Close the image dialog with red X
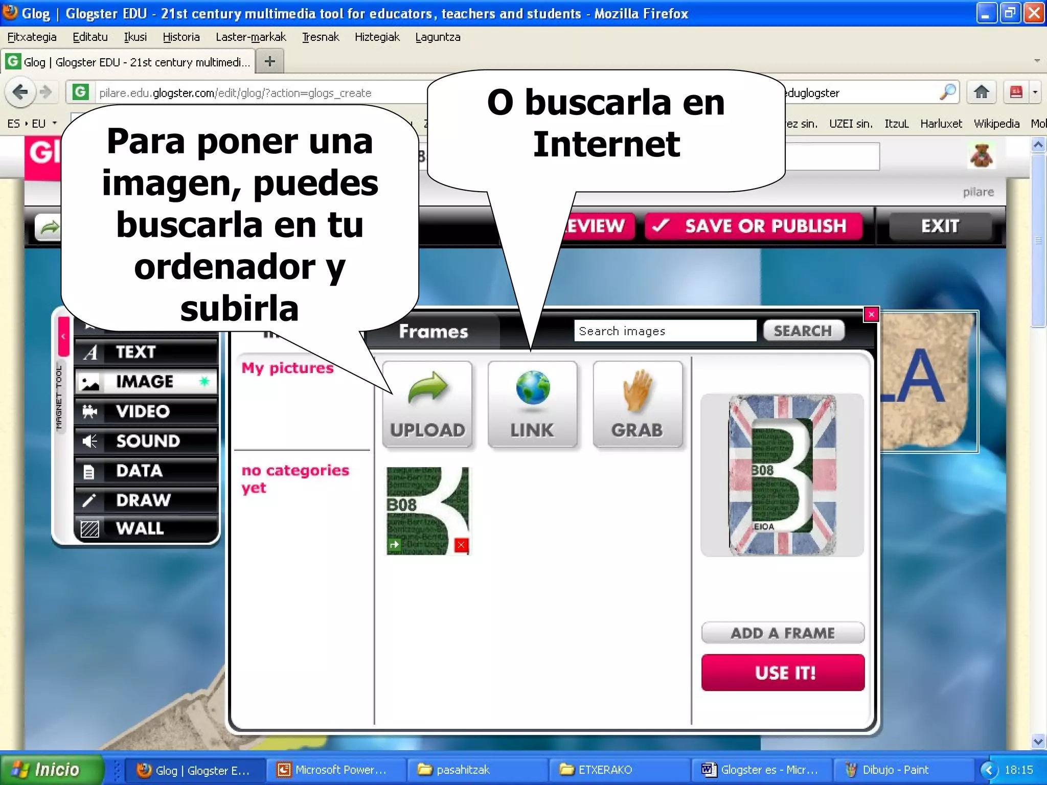Image resolution: width=1047 pixels, height=785 pixels. (x=871, y=314)
